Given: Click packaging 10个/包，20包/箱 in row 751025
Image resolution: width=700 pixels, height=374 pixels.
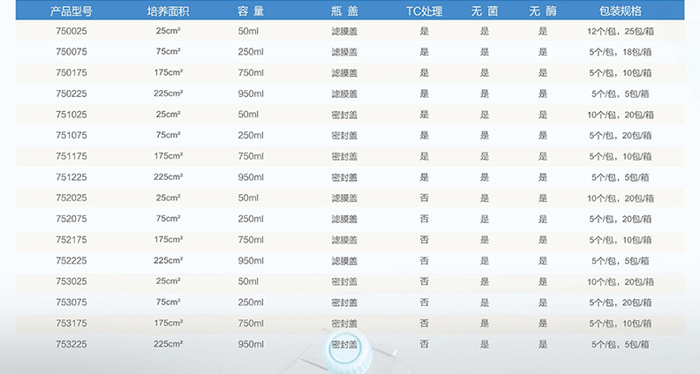Looking at the screenshot, I should (621, 115).
